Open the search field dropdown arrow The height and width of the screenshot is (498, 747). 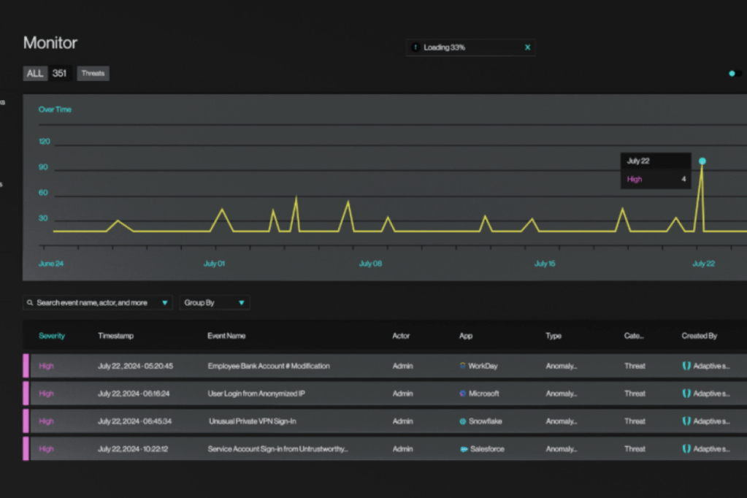click(165, 302)
